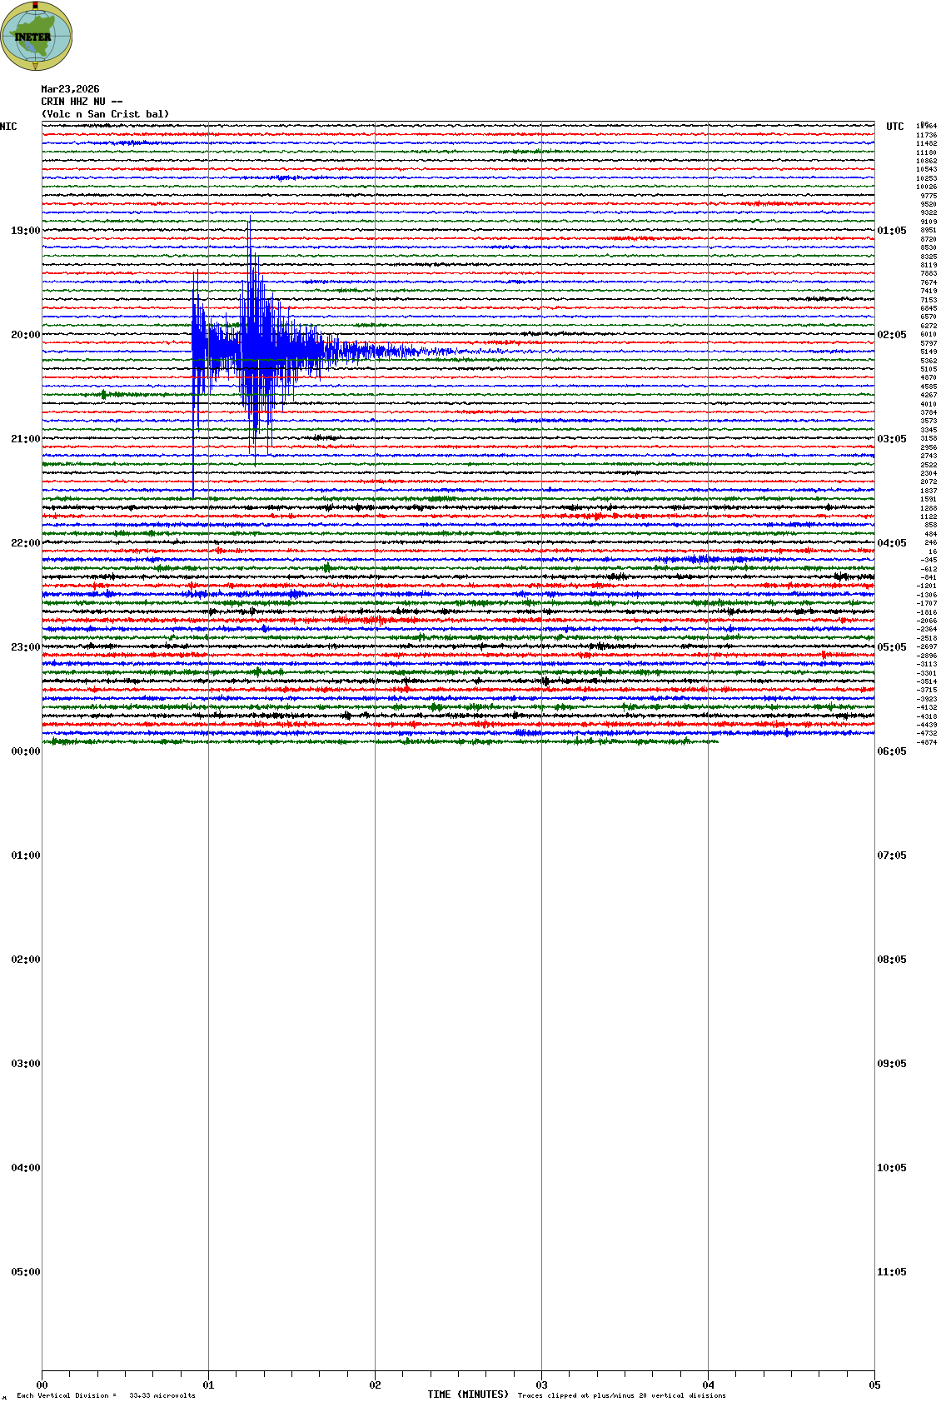Click the 02:05 UTC time label

[x=892, y=335]
